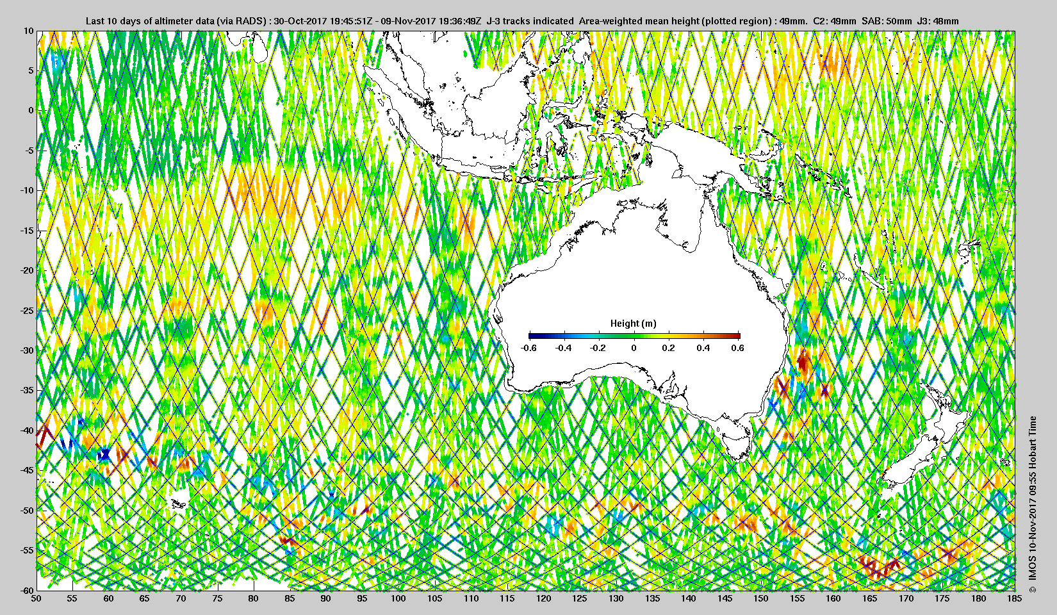Click latitude tick label -20 on left axis

tap(27, 270)
